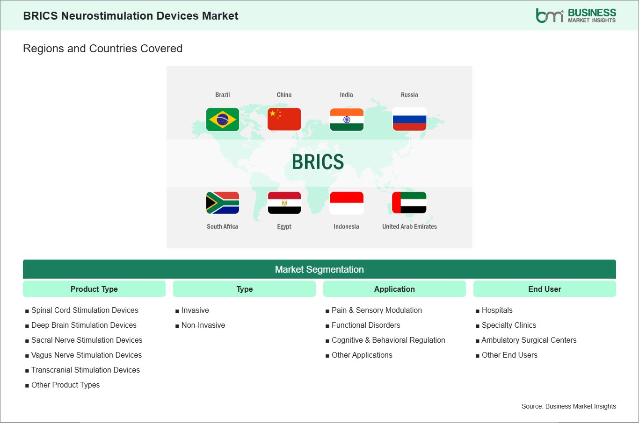
Task: Select the End User column header
Action: coord(545,289)
